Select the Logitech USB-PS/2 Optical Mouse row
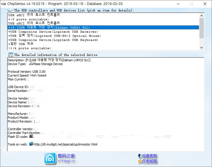 [x=103, y=36]
